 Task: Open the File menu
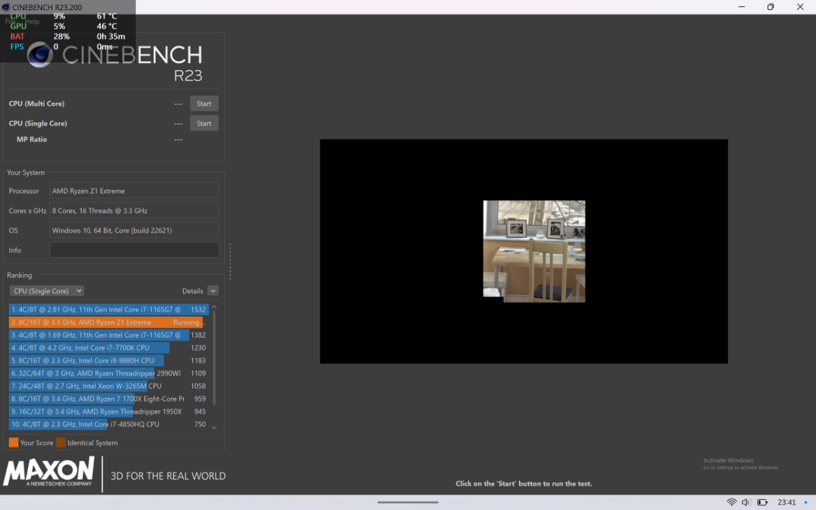(x=11, y=22)
